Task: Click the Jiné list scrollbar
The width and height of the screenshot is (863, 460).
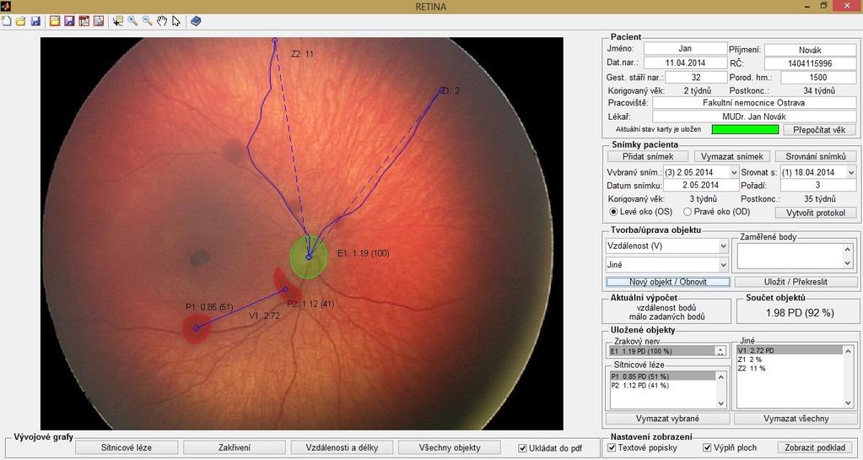Action: tap(849, 376)
